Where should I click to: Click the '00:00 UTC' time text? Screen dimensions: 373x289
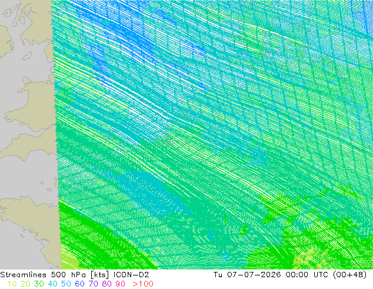click(x=307, y=275)
